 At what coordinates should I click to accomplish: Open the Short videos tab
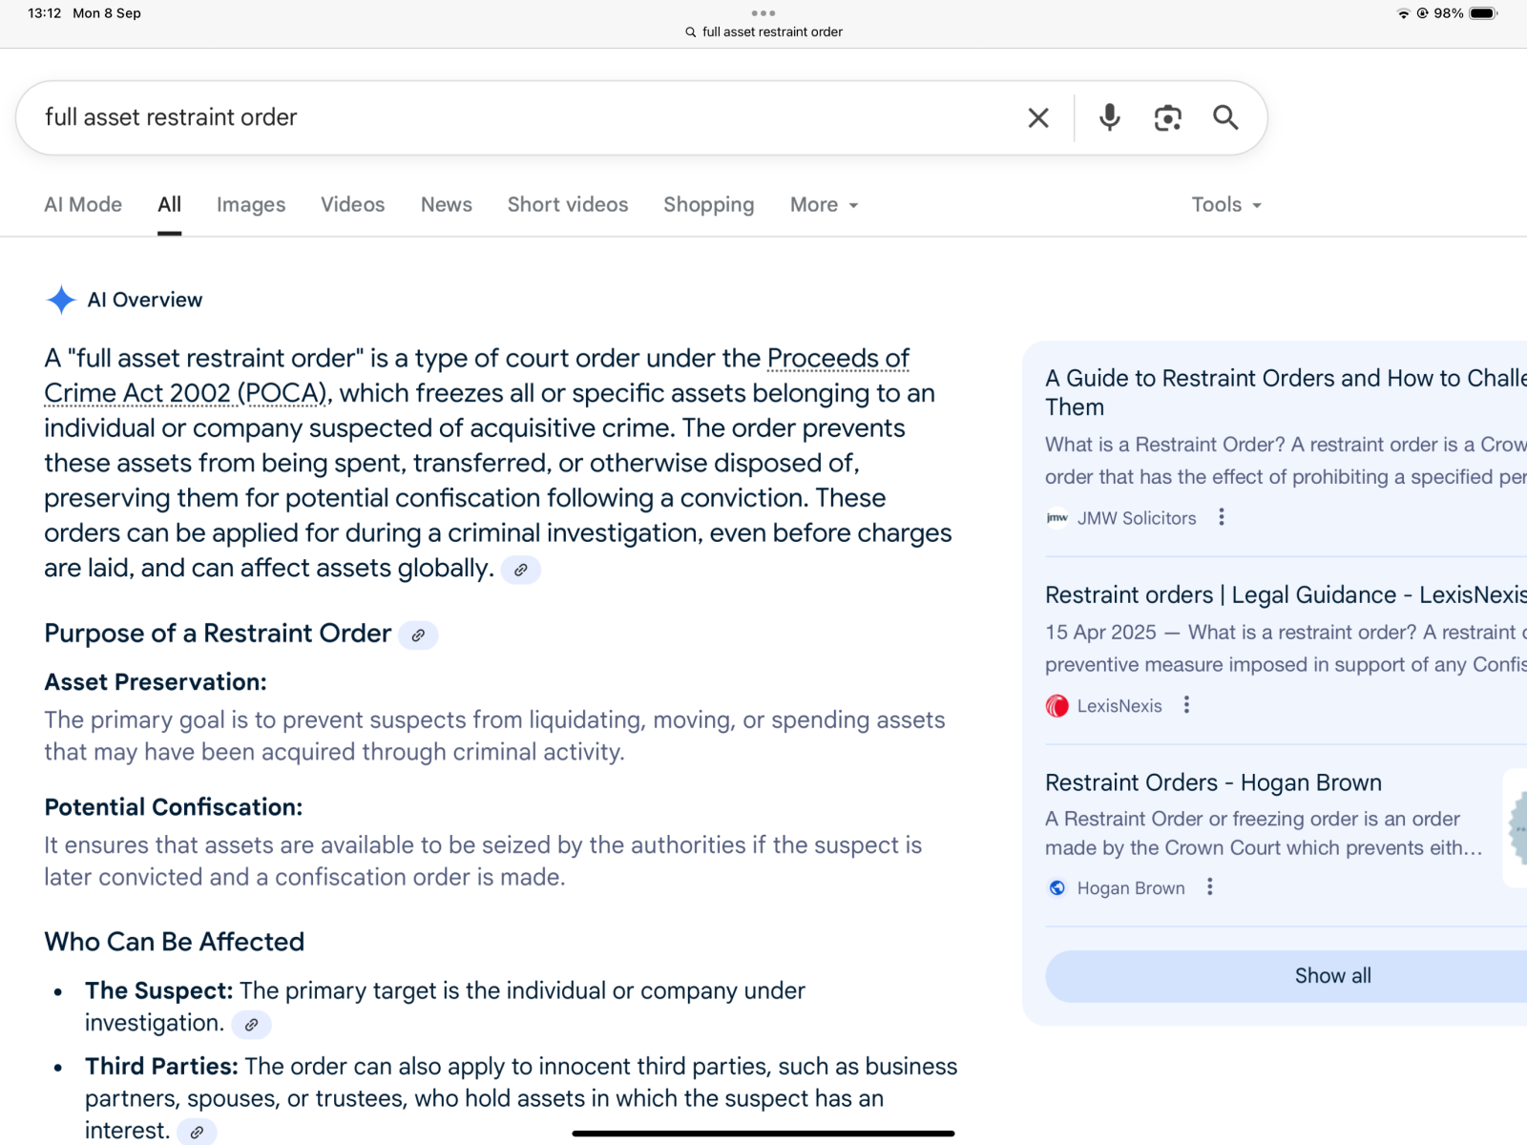click(x=568, y=205)
